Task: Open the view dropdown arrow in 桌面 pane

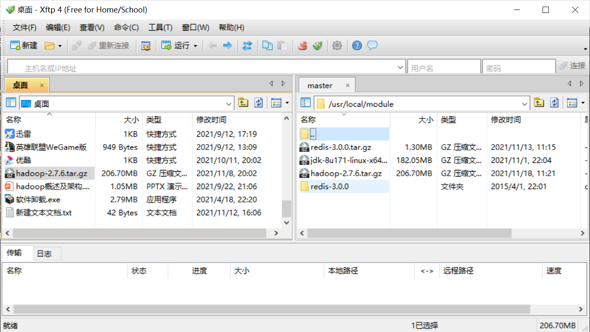Action: [x=287, y=103]
